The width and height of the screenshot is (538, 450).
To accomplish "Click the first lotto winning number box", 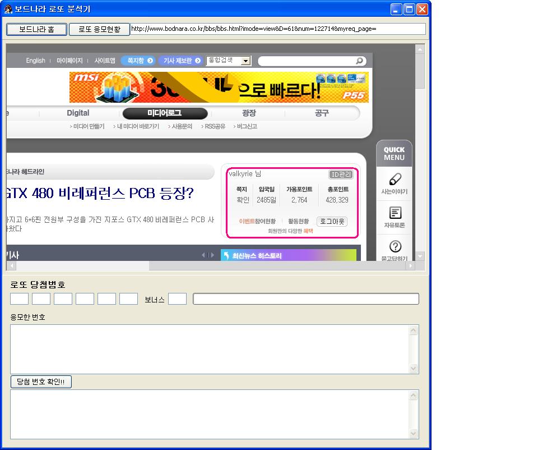I will point(19,299).
